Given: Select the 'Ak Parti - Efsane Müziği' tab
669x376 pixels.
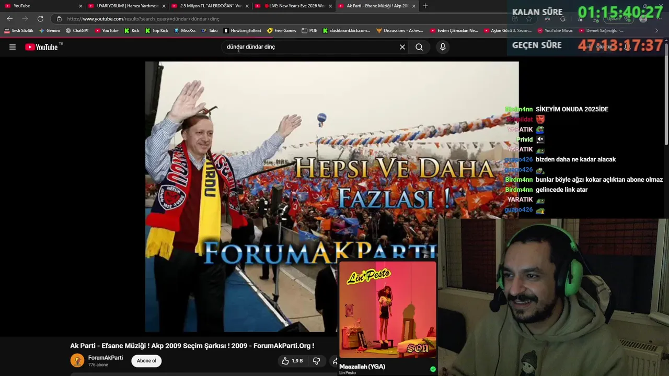Looking at the screenshot, I should pos(376,6).
